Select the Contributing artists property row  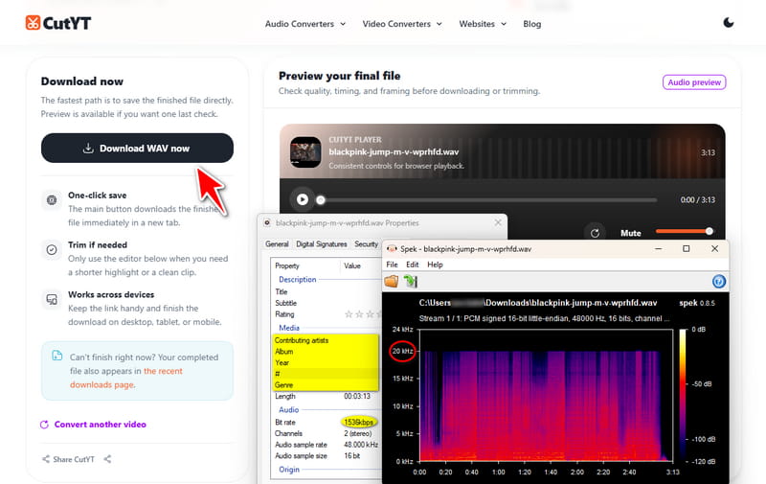point(326,340)
